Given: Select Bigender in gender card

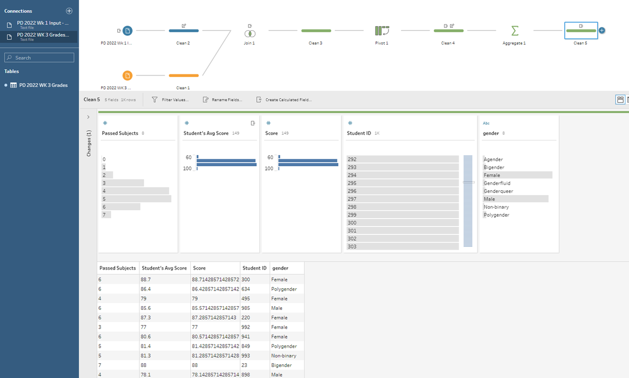Looking at the screenshot, I should pyautogui.click(x=494, y=167).
